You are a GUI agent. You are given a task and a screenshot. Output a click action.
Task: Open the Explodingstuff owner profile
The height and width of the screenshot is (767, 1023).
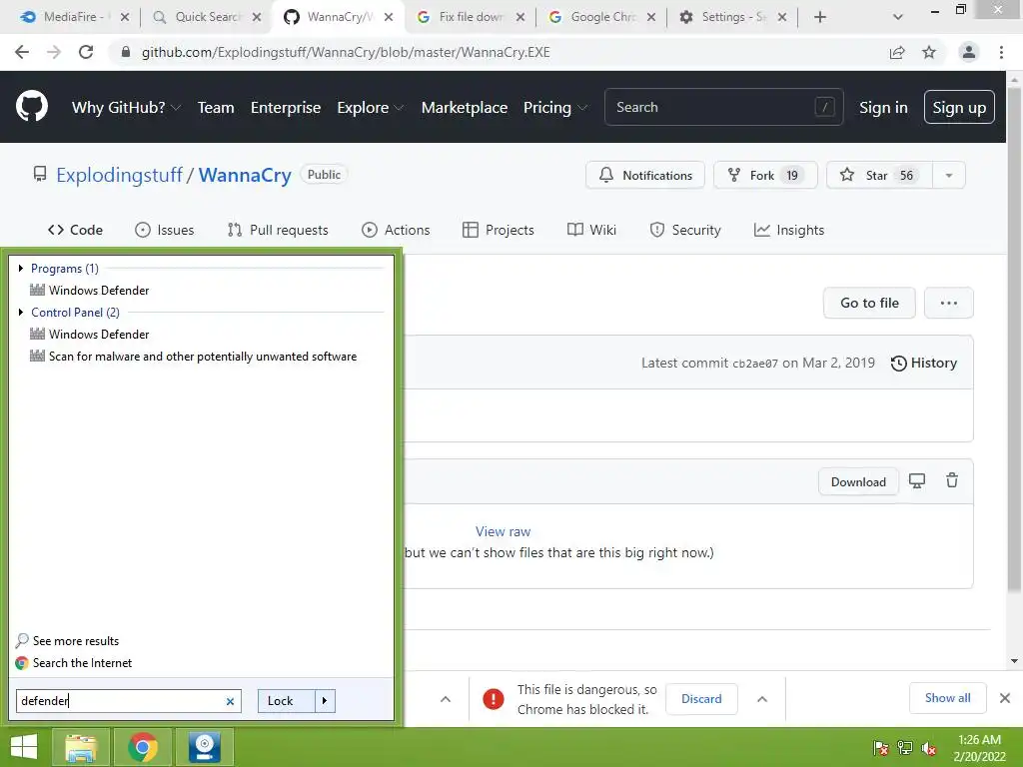pyautogui.click(x=120, y=175)
